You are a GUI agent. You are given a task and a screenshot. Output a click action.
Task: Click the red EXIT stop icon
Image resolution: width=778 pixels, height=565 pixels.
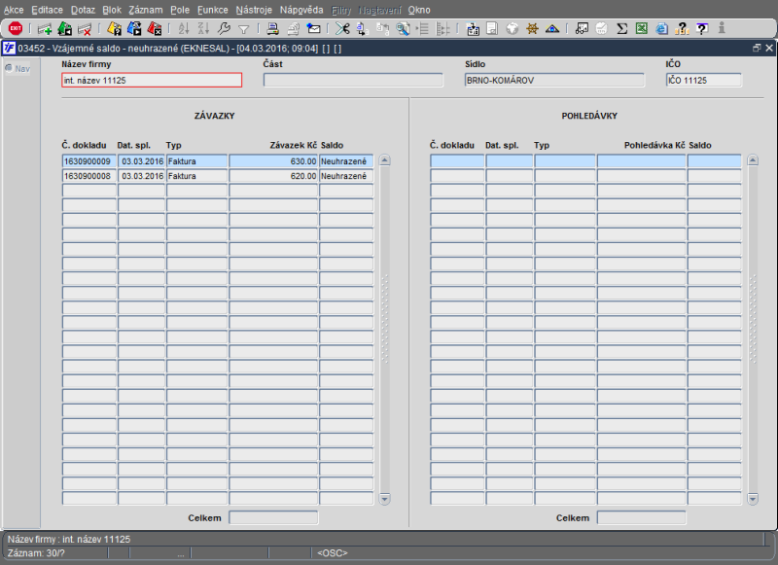pyautogui.click(x=16, y=29)
